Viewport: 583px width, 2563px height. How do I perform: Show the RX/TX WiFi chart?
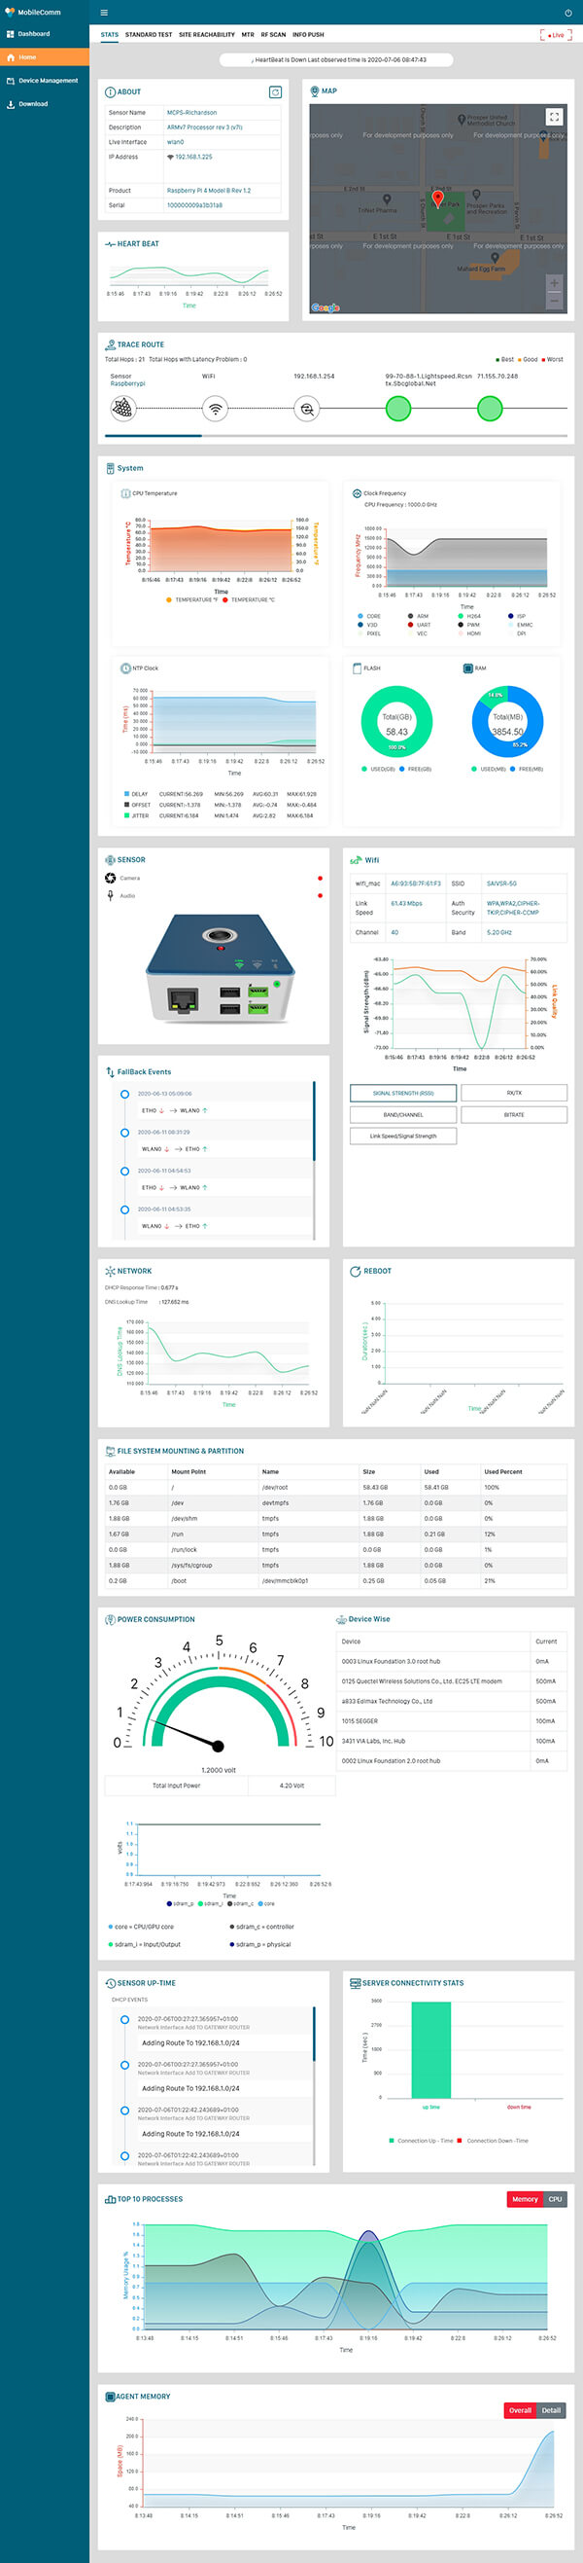point(513,1093)
